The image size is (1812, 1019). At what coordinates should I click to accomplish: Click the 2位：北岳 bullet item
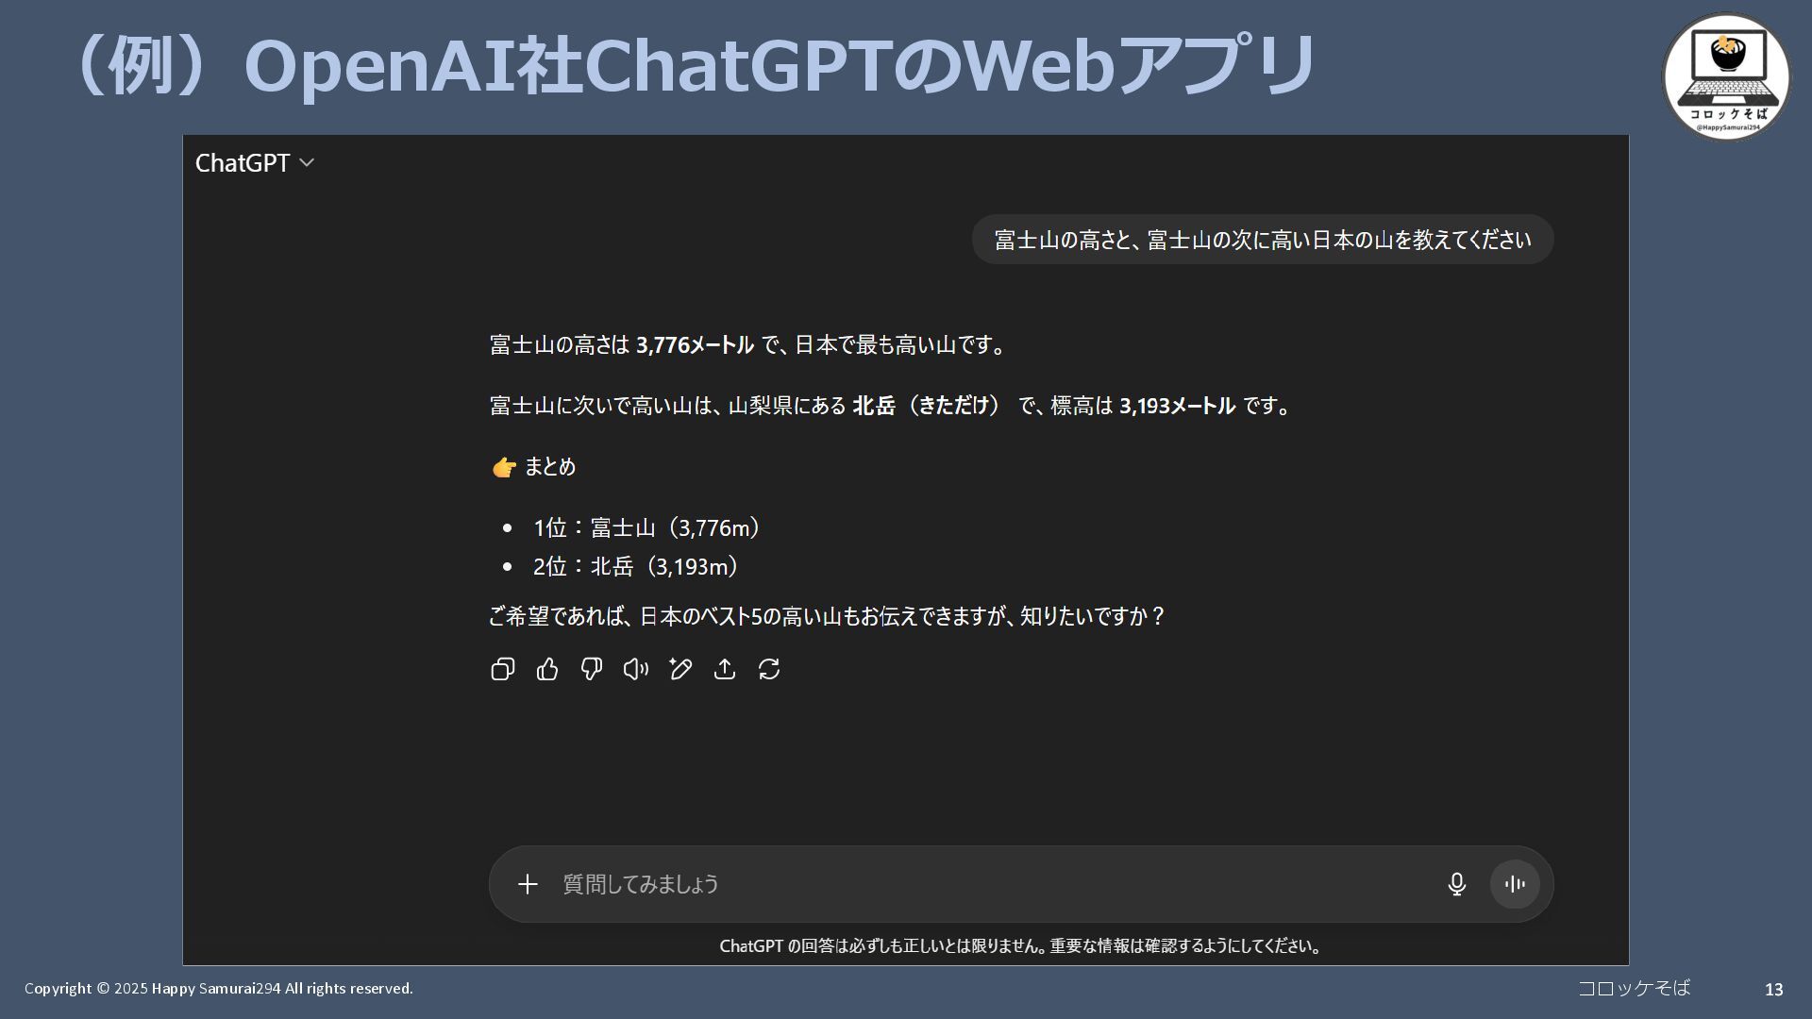(x=635, y=566)
